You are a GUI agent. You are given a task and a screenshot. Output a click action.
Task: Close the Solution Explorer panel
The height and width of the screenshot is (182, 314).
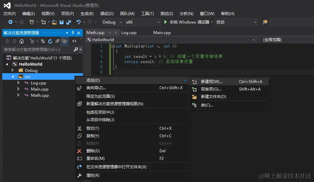(x=79, y=33)
